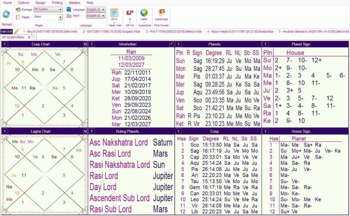Click the Language icon

click(x=69, y=10)
